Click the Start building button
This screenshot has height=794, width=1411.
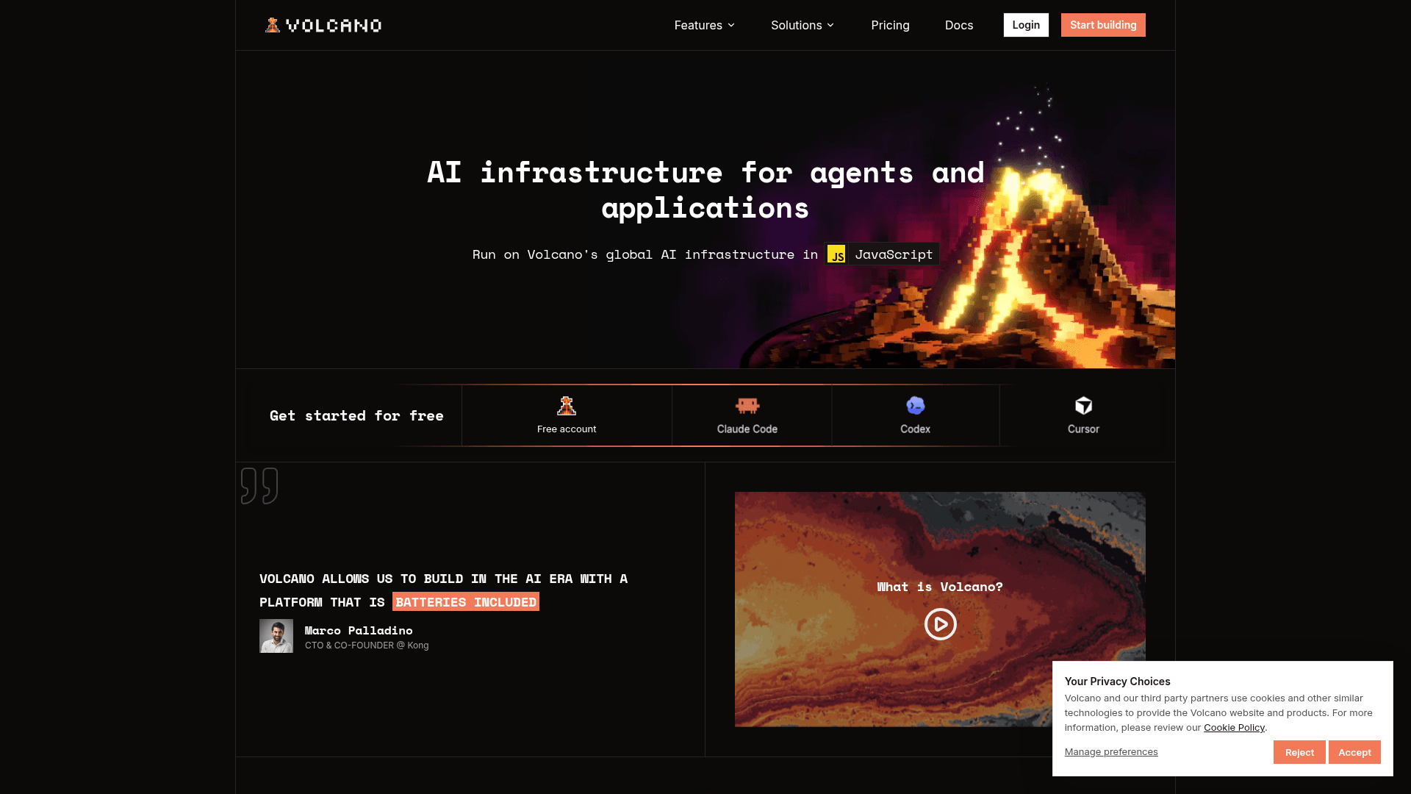pos(1103,25)
